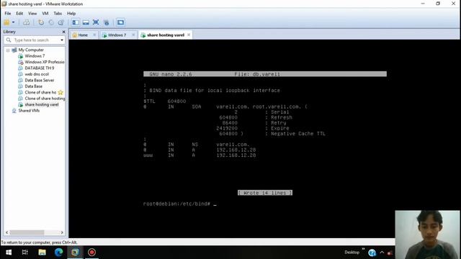Screen dimensions: 461x259
Task: Open the File menu
Action: tap(8, 14)
